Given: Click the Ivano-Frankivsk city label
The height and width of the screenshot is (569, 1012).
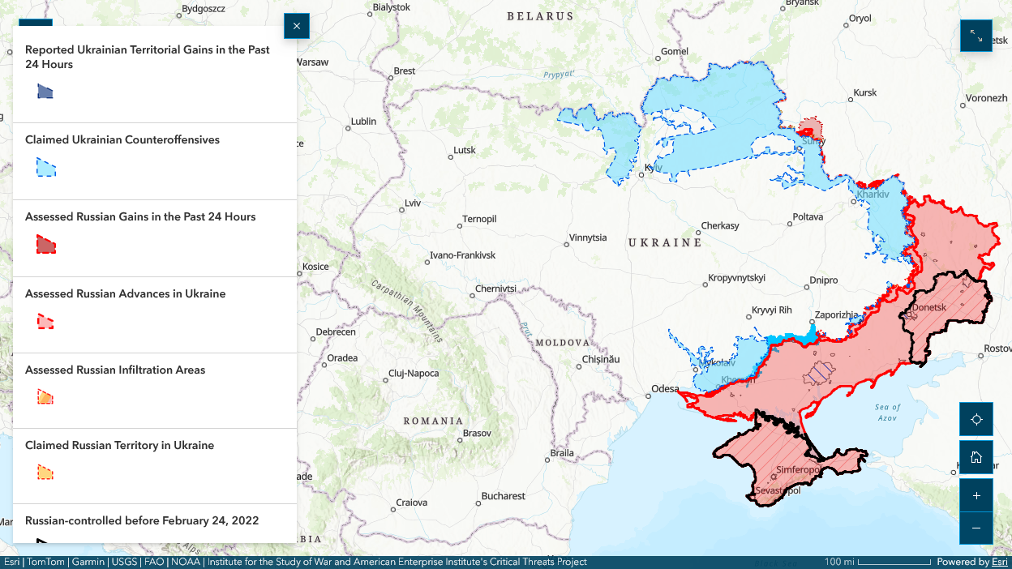Looking at the screenshot, I should coord(462,255).
